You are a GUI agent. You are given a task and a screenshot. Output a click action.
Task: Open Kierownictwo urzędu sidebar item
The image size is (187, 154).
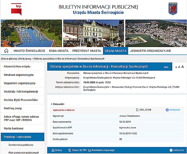point(22,66)
